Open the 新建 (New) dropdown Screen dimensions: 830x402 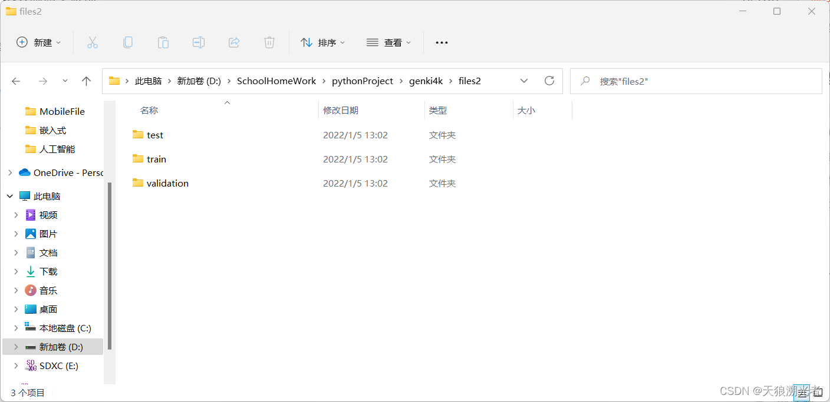click(x=39, y=42)
